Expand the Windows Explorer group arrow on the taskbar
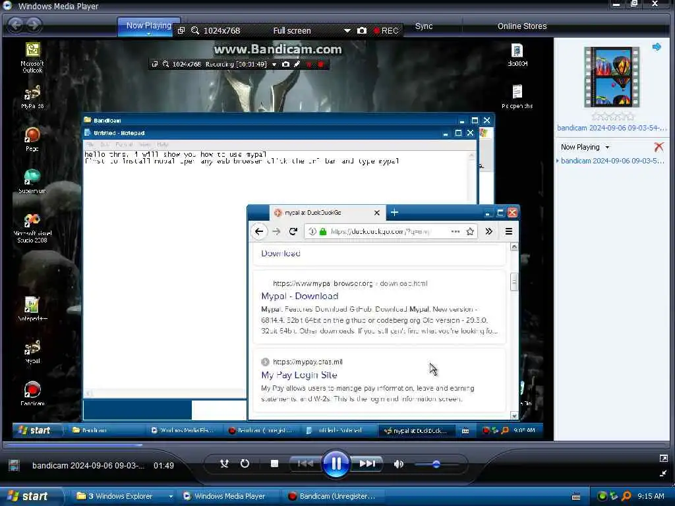 171,497
